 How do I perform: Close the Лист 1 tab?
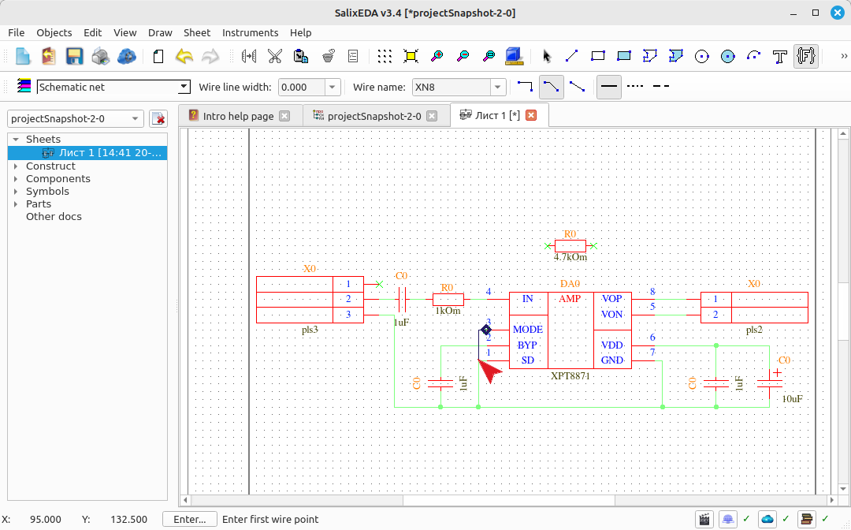[531, 115]
